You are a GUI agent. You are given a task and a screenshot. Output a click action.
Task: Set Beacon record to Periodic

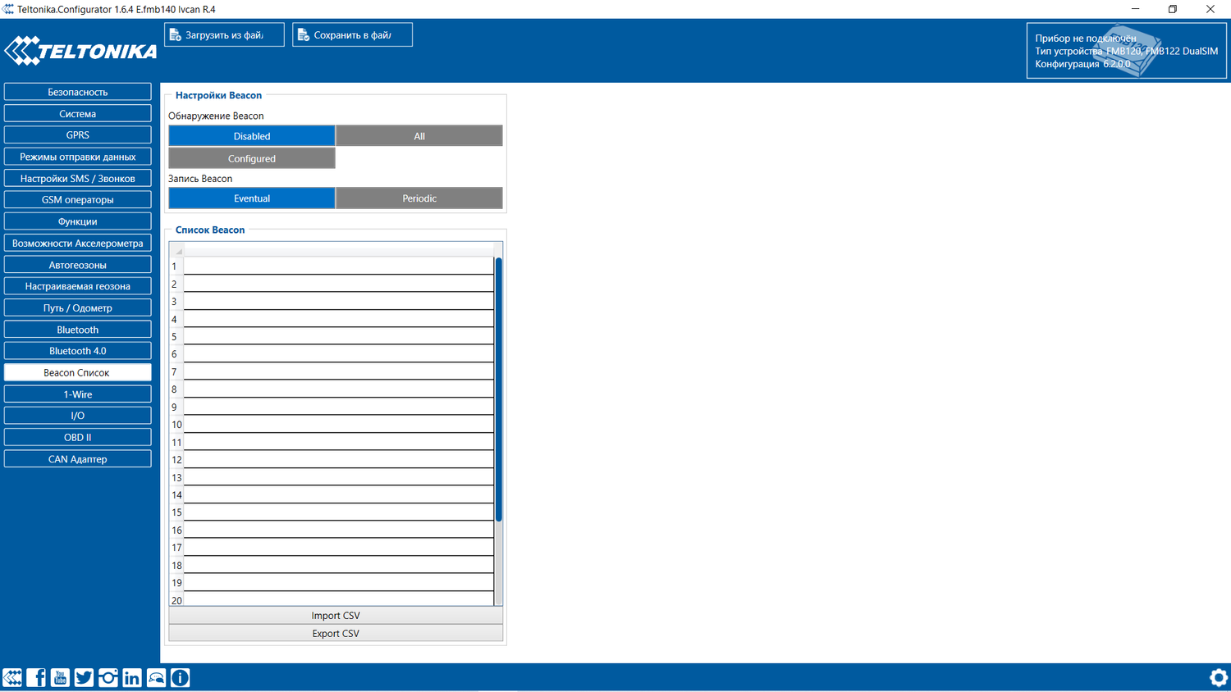[419, 198]
